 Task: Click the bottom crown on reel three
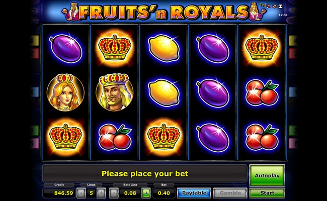tap(163, 137)
